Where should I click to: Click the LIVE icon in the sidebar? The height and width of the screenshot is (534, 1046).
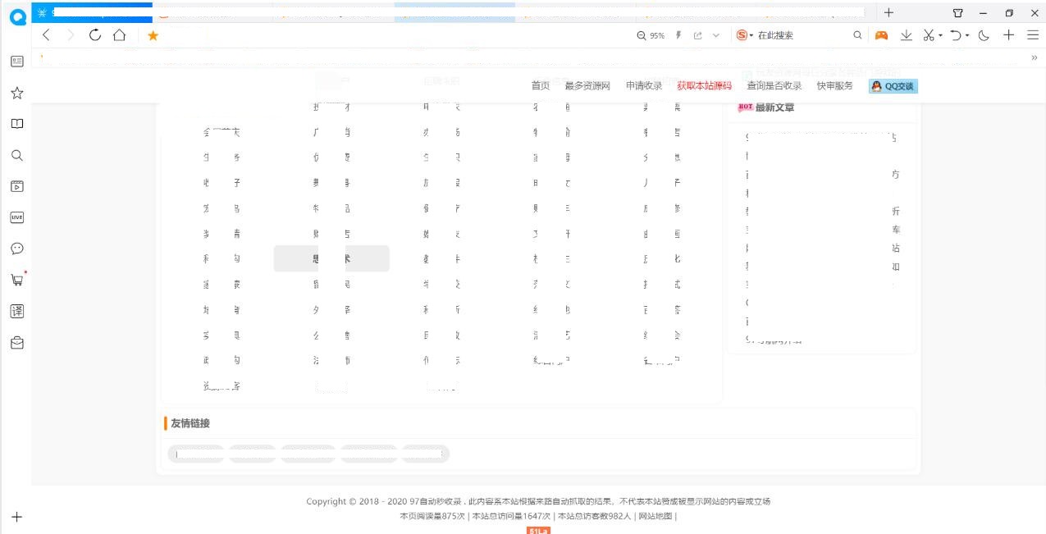pyautogui.click(x=16, y=217)
